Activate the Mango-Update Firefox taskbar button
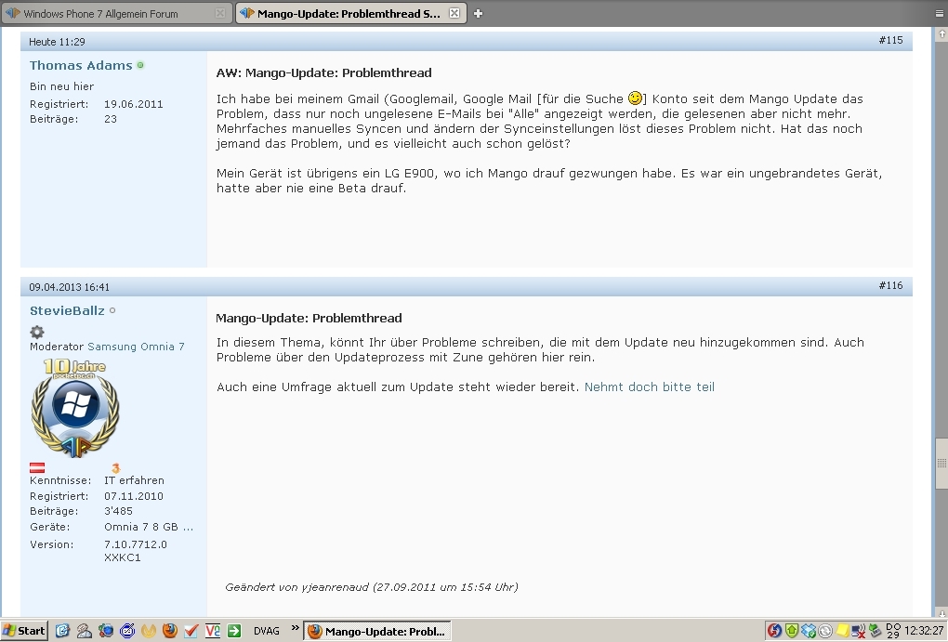 tap(377, 631)
